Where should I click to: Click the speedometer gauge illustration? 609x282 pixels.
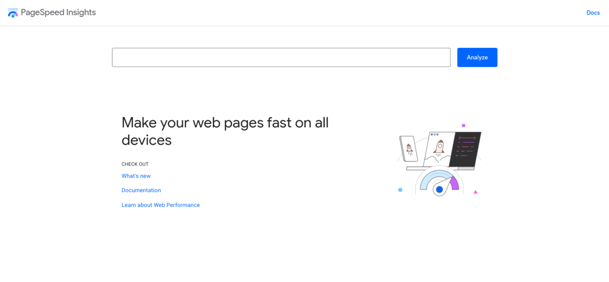click(x=439, y=183)
